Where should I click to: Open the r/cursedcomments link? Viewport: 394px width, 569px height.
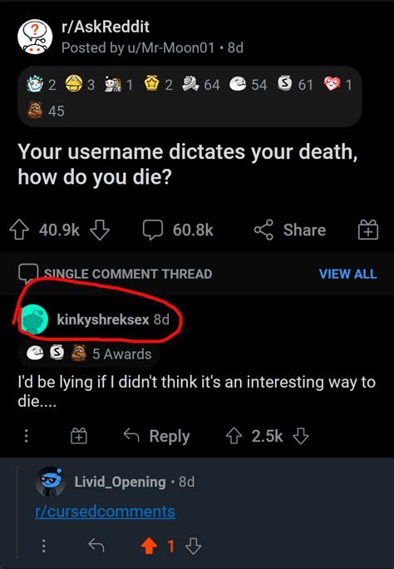tap(105, 512)
